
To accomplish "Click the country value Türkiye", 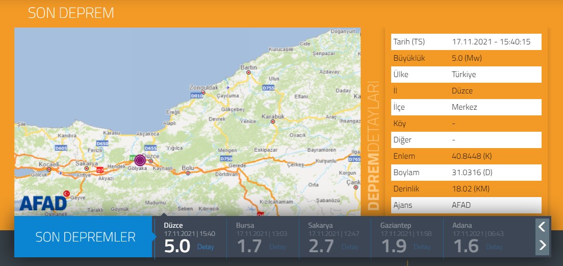I will [464, 75].
